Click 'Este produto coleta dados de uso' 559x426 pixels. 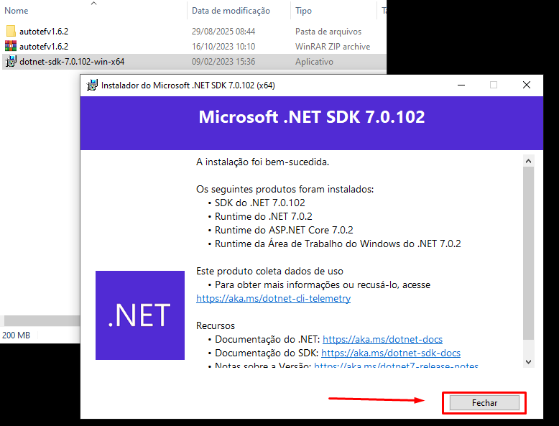[269, 271]
